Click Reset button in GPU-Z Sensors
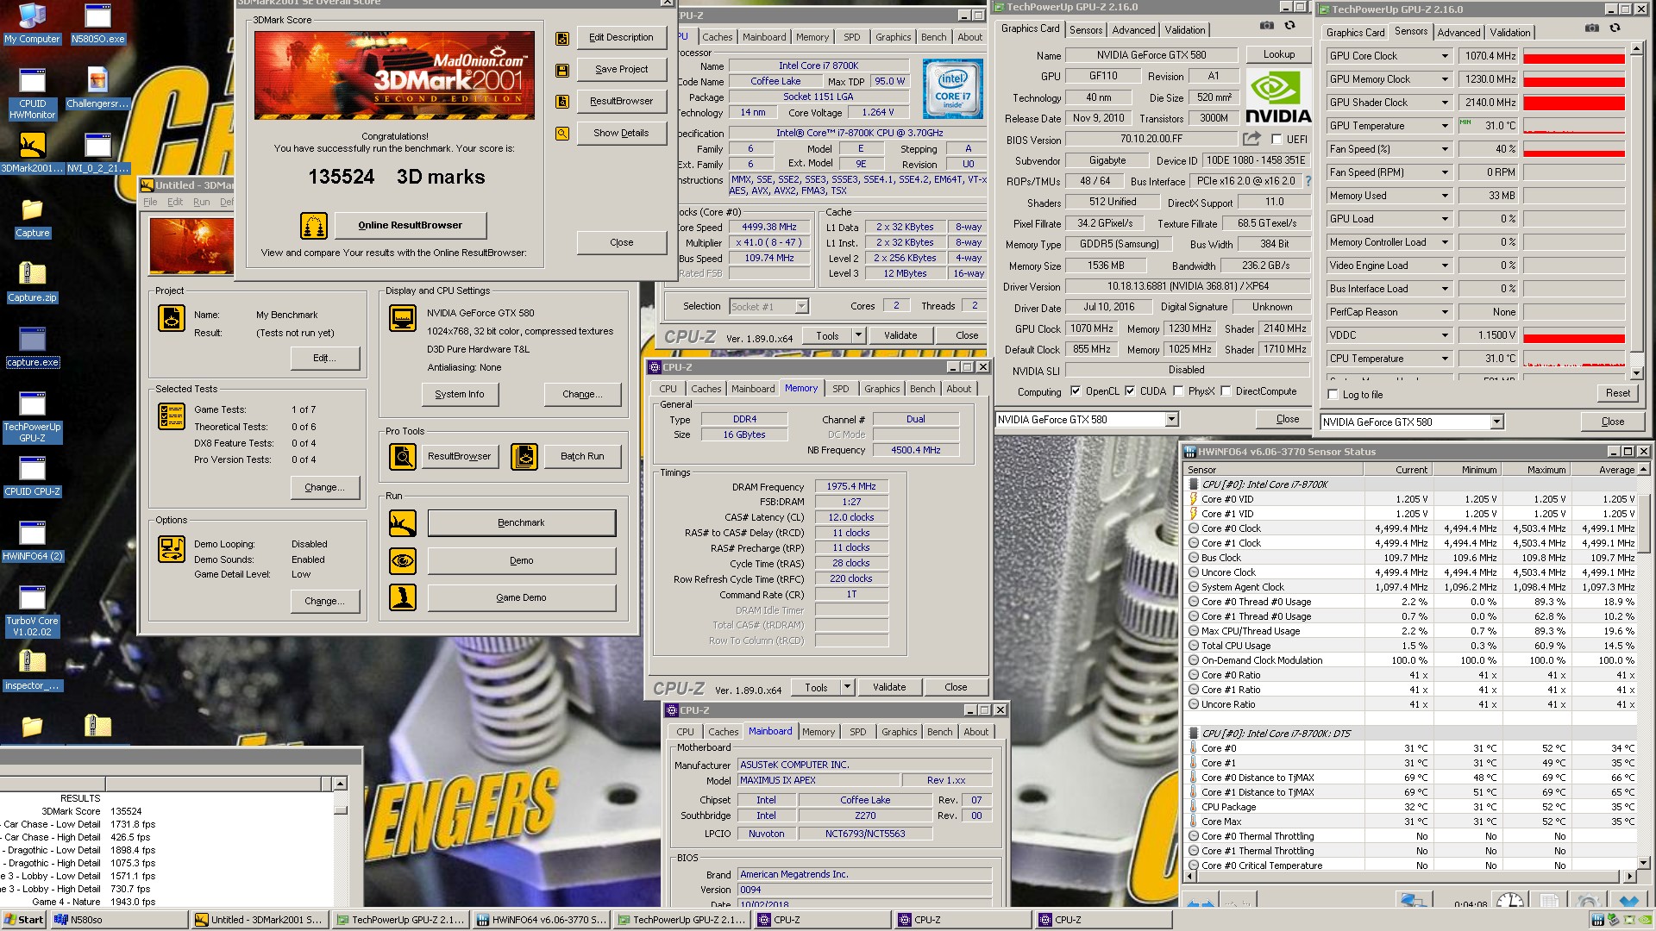This screenshot has width=1656, height=931. [1617, 393]
